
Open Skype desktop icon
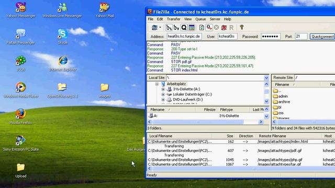click(x=63, y=37)
